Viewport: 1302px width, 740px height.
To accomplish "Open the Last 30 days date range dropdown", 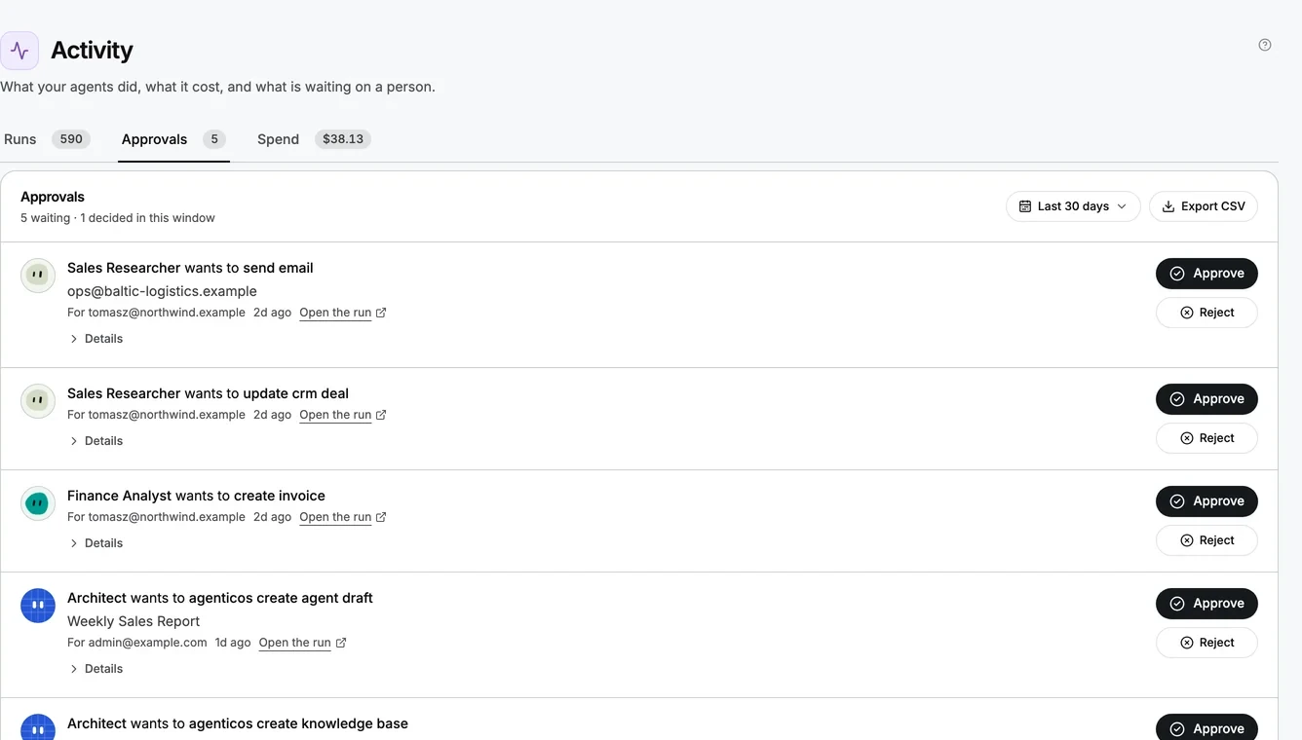I will pyautogui.click(x=1073, y=206).
